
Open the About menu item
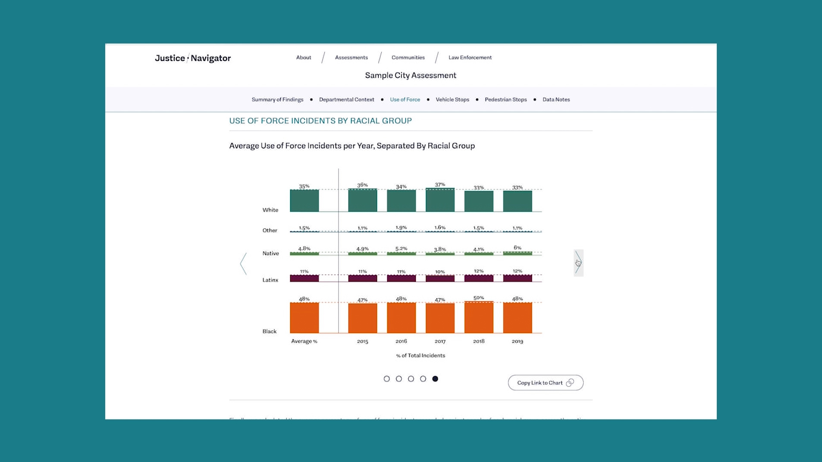tap(303, 57)
